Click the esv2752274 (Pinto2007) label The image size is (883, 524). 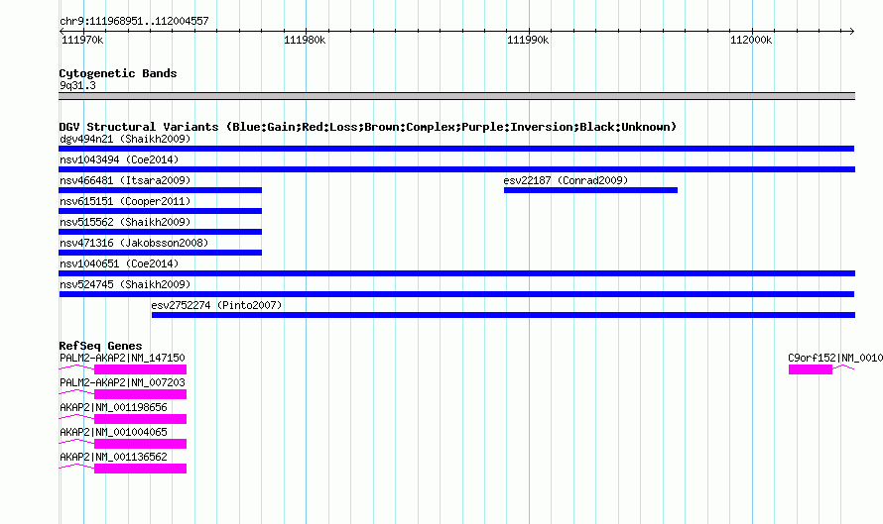(x=216, y=305)
